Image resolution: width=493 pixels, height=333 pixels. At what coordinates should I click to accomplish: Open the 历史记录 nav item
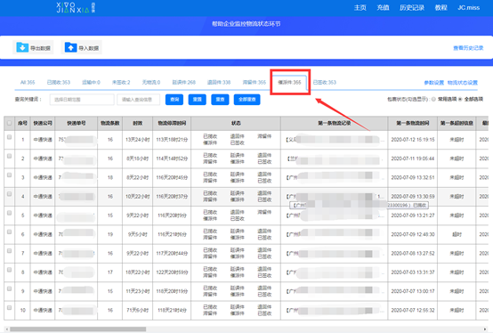click(x=412, y=7)
